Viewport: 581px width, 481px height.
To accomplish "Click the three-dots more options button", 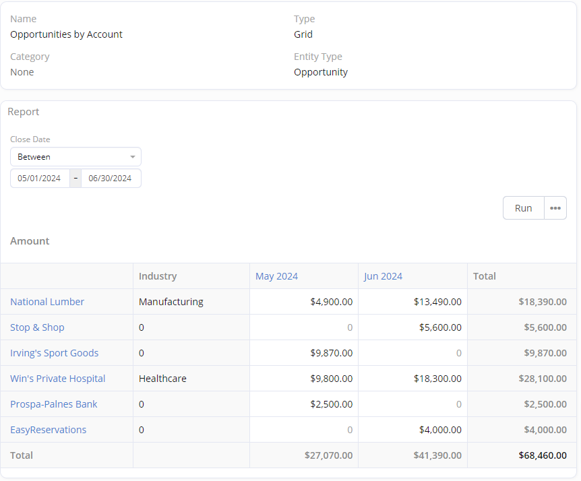I will tap(555, 208).
